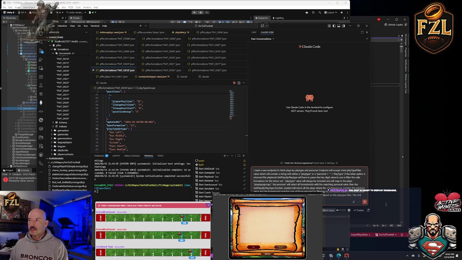This screenshot has height=260, width=462.
Task: Open routeactiontypes-seed.json editor tab
Action: click(152, 77)
